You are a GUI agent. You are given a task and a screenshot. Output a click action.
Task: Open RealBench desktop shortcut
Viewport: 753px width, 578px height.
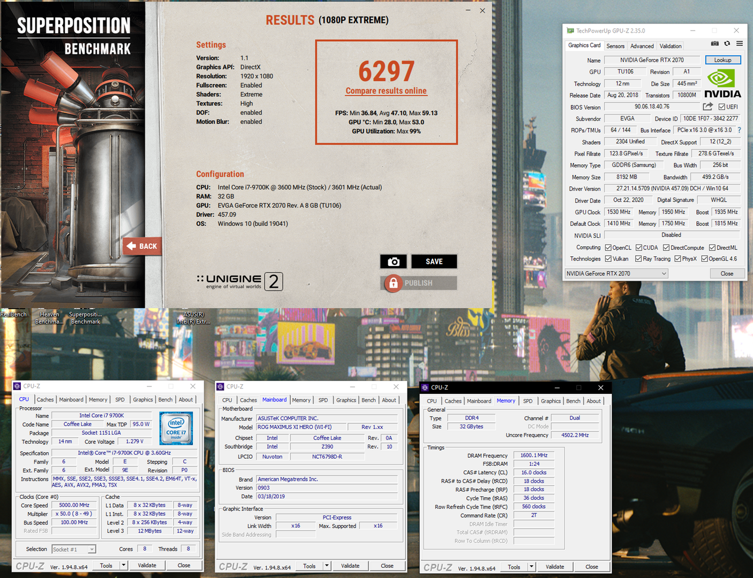click(x=13, y=314)
